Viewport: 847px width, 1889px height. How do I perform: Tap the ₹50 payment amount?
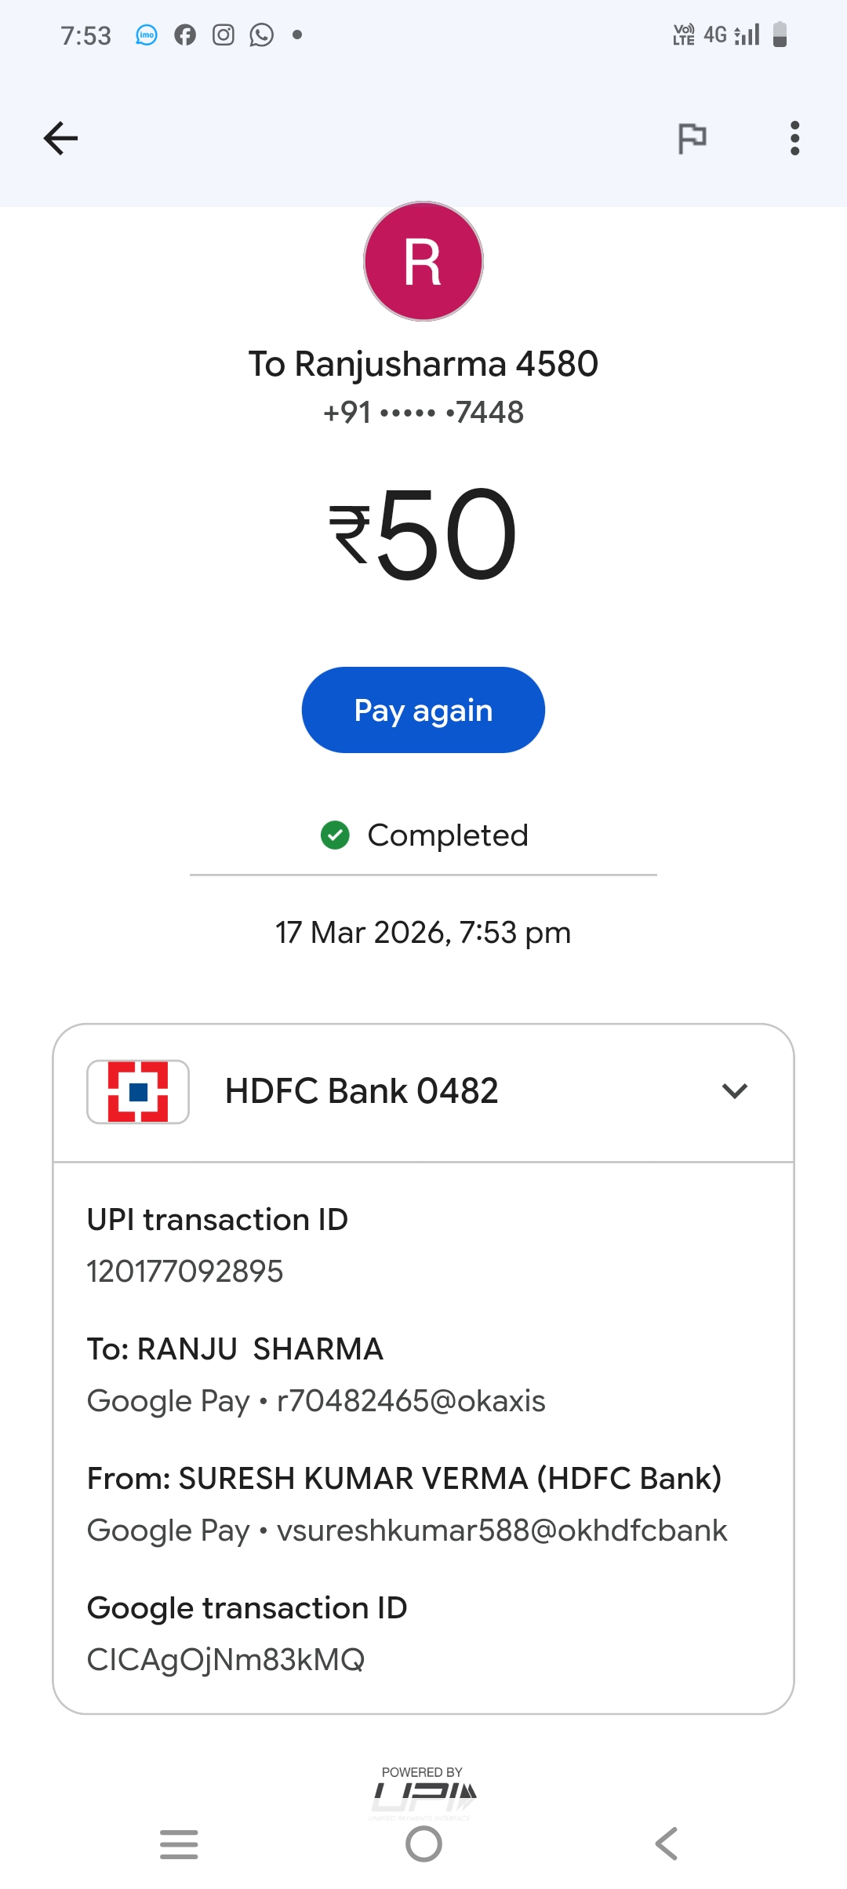click(423, 535)
